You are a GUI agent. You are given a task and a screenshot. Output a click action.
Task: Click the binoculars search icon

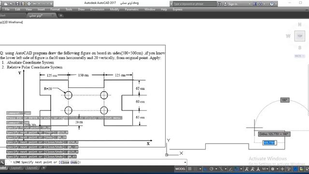[x=219, y=4]
